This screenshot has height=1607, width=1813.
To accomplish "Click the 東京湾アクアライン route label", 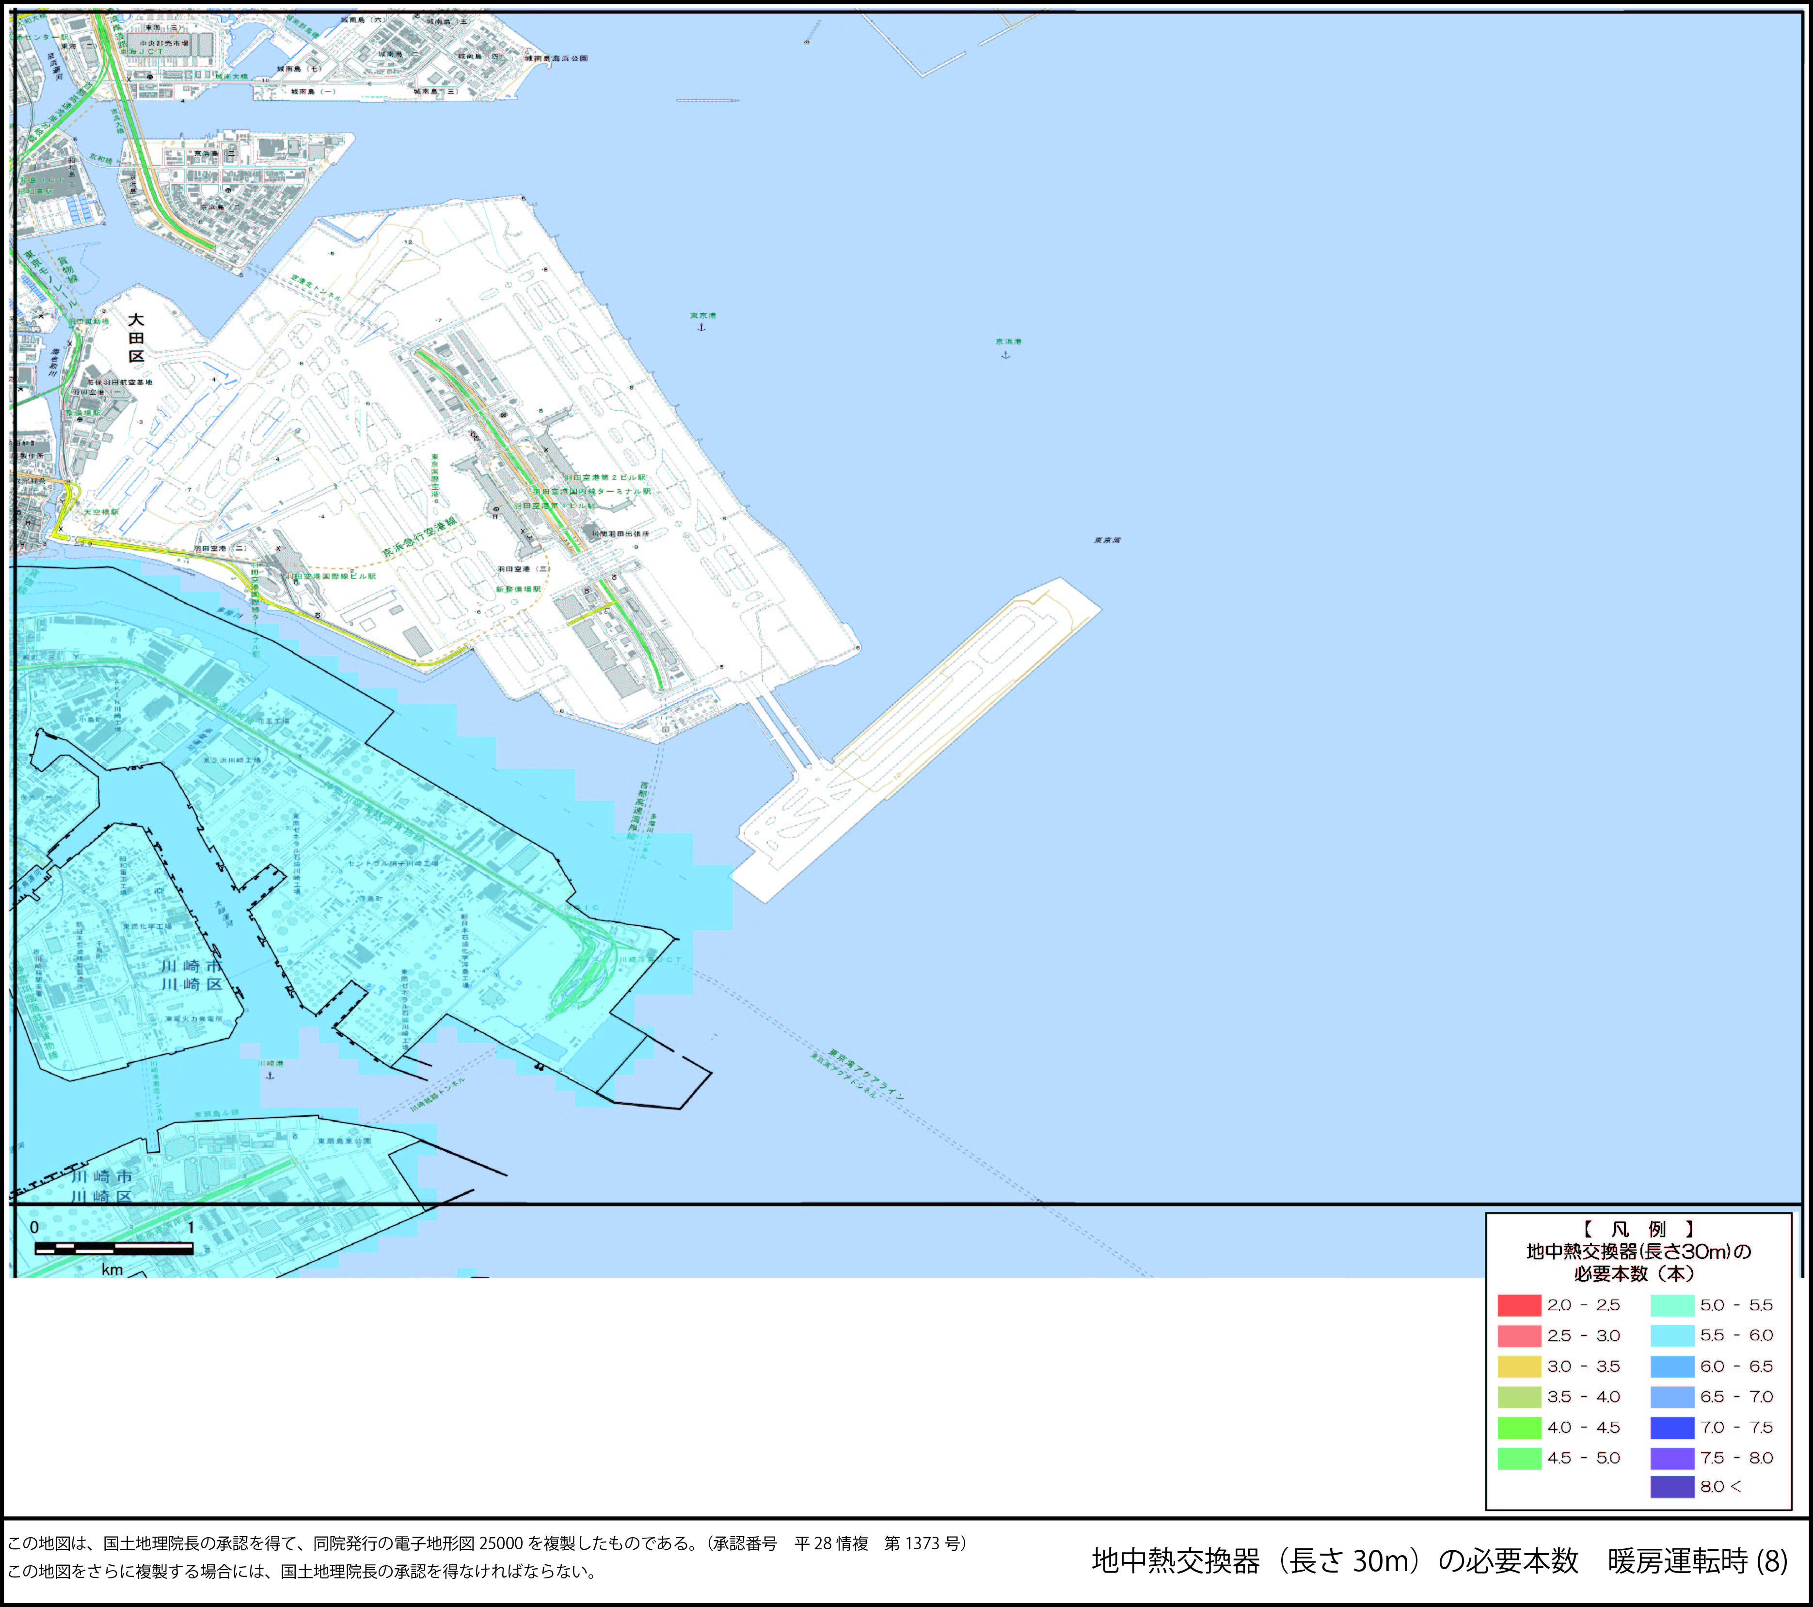I will [867, 1075].
